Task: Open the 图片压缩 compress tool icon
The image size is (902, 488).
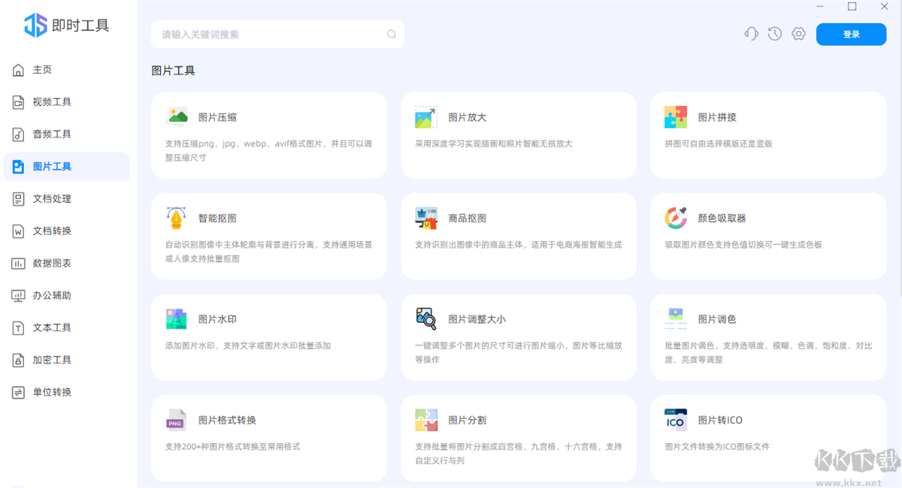Action: coord(175,117)
